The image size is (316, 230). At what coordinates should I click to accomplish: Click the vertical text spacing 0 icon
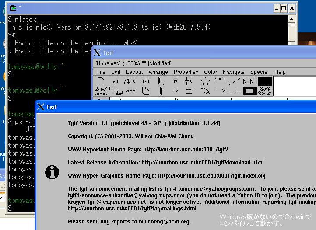pyautogui.click(x=189, y=81)
